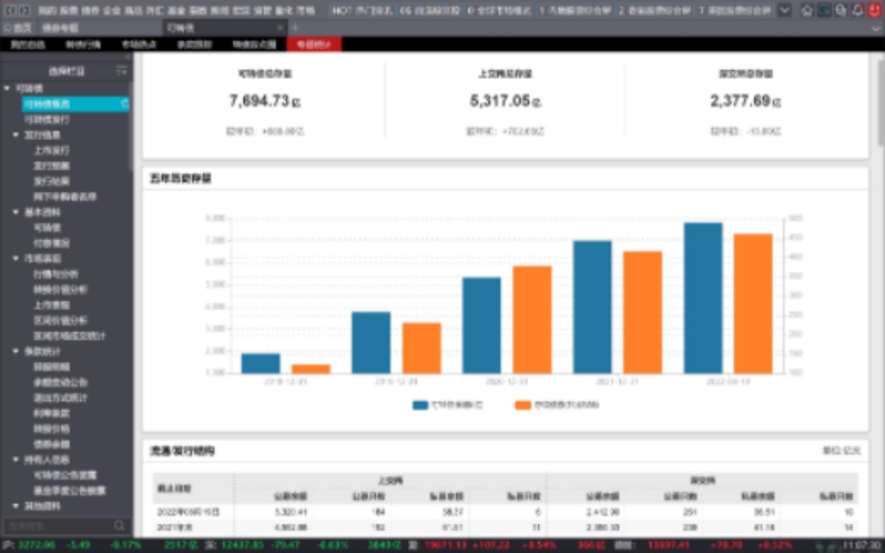Viewport: 885px width, 553px height.
Task: Select 可转债发行 in the sidebar tree
Action: coord(46,119)
